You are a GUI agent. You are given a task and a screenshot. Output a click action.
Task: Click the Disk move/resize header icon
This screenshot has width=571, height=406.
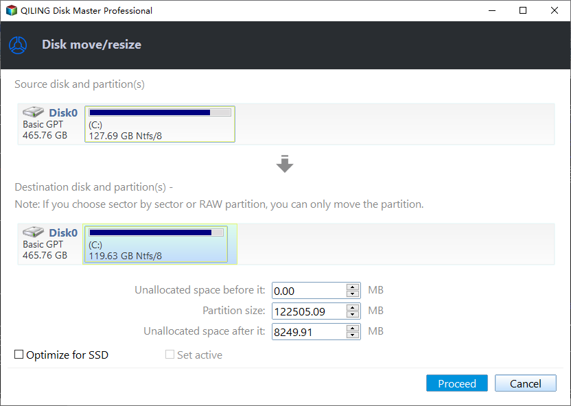pos(18,45)
